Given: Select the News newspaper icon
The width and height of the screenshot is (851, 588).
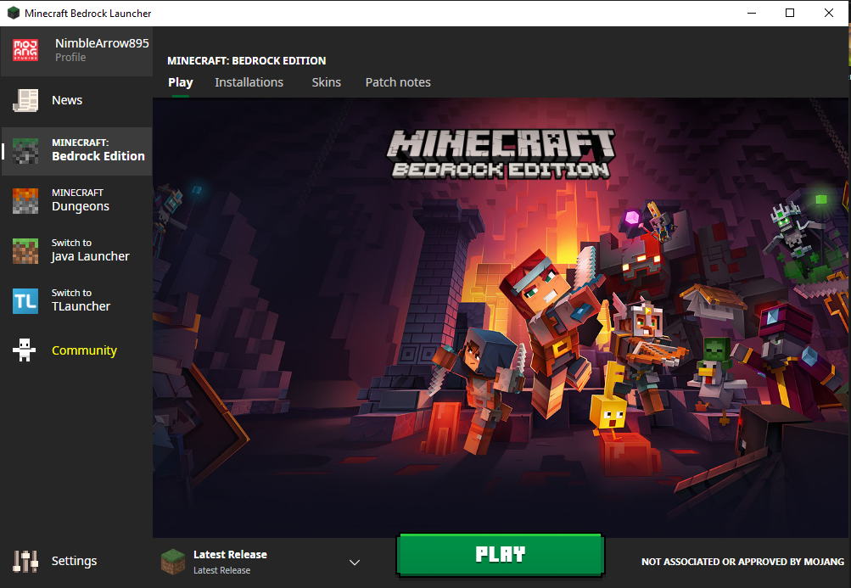Looking at the screenshot, I should pos(26,99).
